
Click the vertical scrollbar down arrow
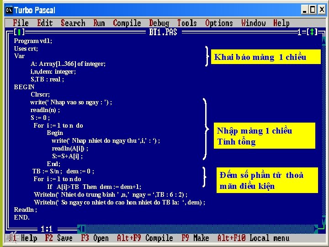(324, 221)
